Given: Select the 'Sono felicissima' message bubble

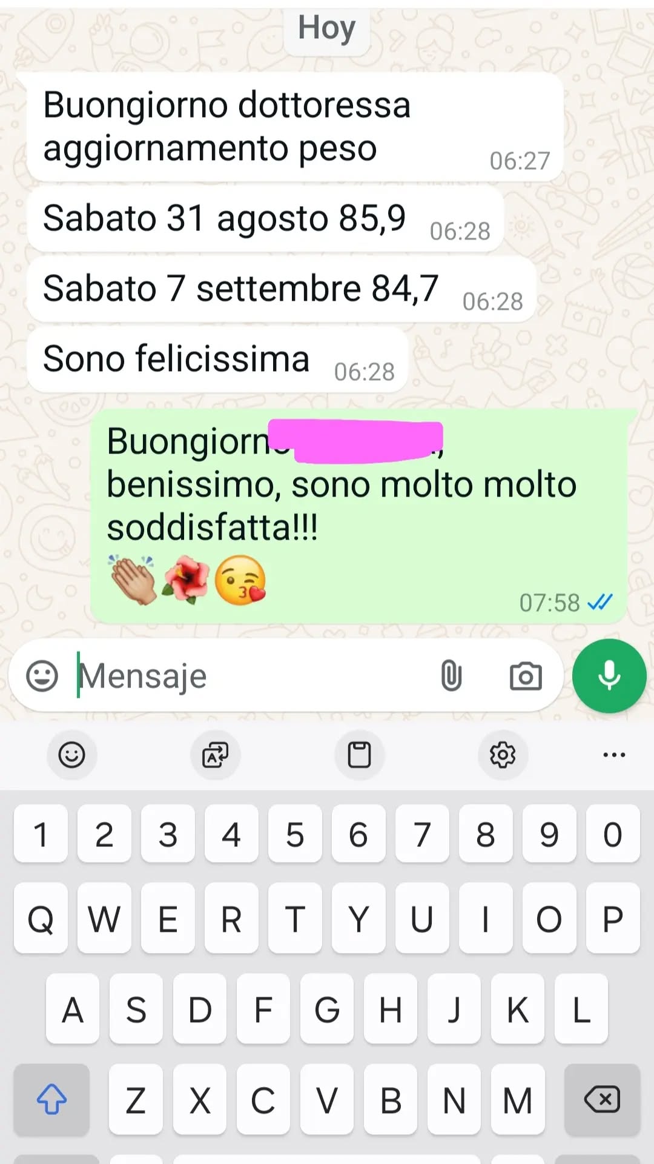Looking at the screenshot, I should pos(217,360).
